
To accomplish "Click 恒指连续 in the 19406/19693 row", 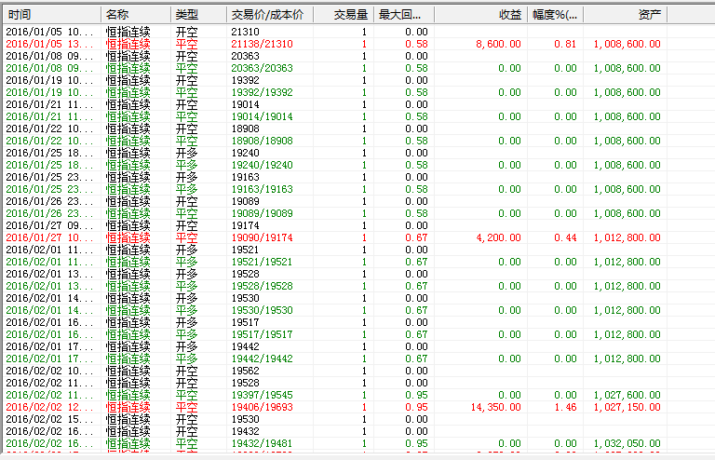I will click(x=128, y=407).
